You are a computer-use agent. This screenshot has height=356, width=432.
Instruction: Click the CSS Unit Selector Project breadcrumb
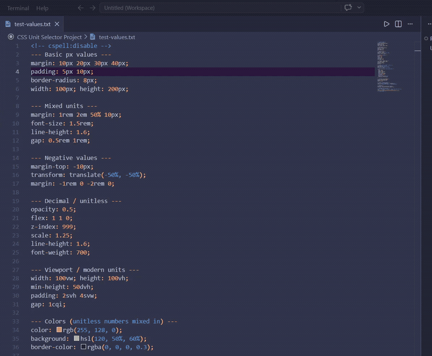point(49,37)
